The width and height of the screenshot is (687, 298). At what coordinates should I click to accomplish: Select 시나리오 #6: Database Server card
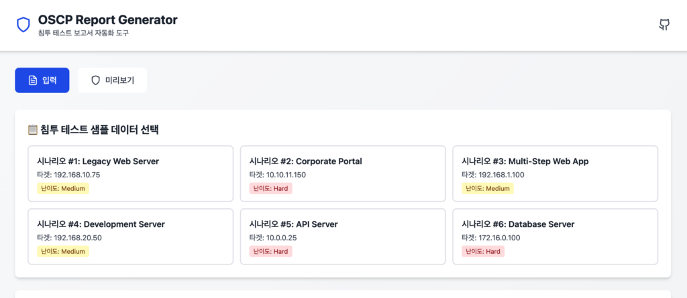(x=555, y=236)
